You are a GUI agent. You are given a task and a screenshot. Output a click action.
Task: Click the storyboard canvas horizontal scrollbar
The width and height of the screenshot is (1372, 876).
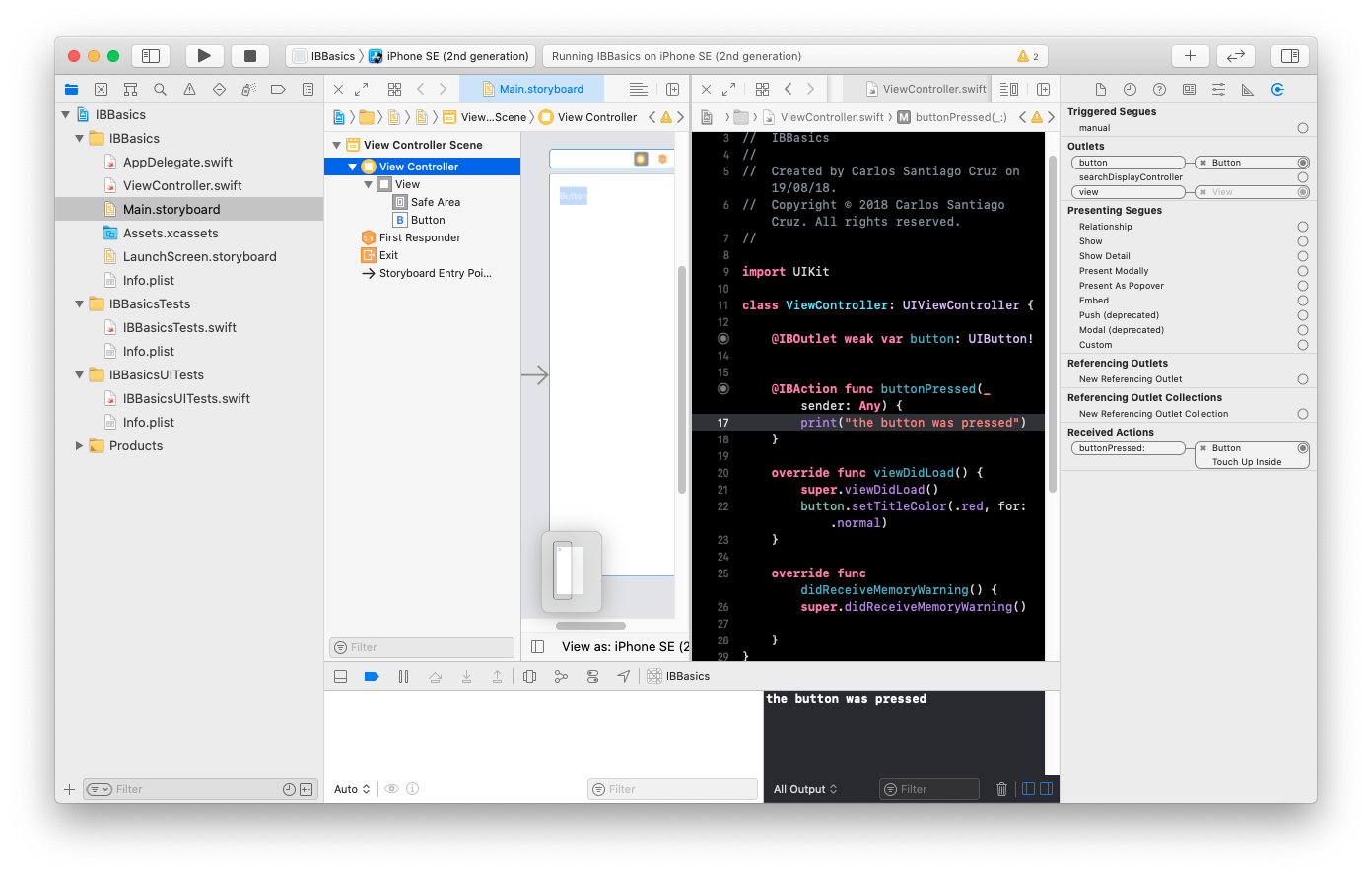coord(590,626)
